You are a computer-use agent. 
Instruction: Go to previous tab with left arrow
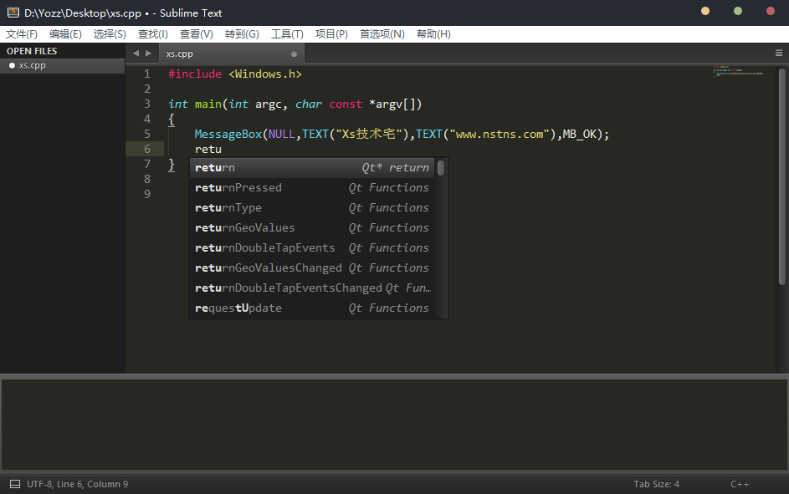136,53
